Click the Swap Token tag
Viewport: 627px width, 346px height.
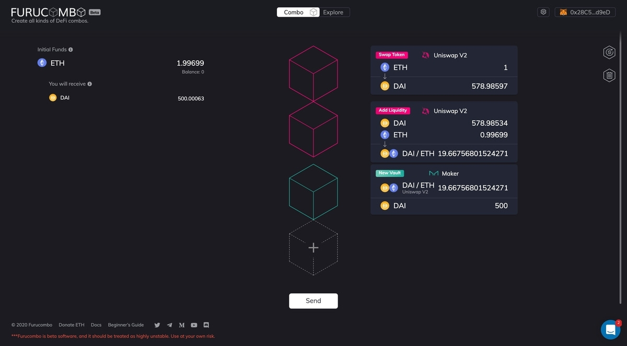[x=391, y=55]
